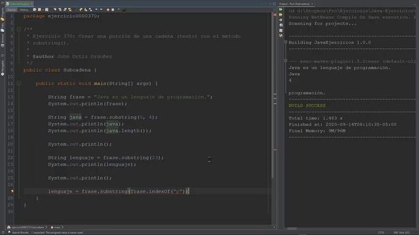Click the third square icon in editor toolbar
The image size is (419, 235).
click(x=46, y=10)
